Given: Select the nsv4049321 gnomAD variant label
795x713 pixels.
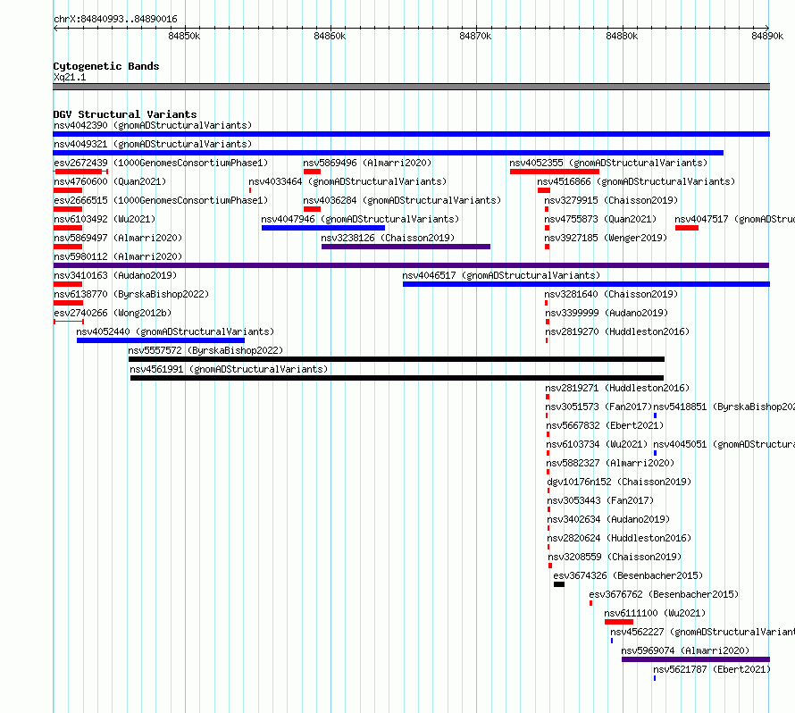Looking at the screenshot, I should click(153, 144).
